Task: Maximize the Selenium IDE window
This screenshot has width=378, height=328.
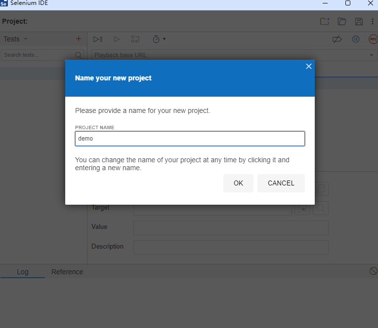Action: pyautogui.click(x=348, y=3)
